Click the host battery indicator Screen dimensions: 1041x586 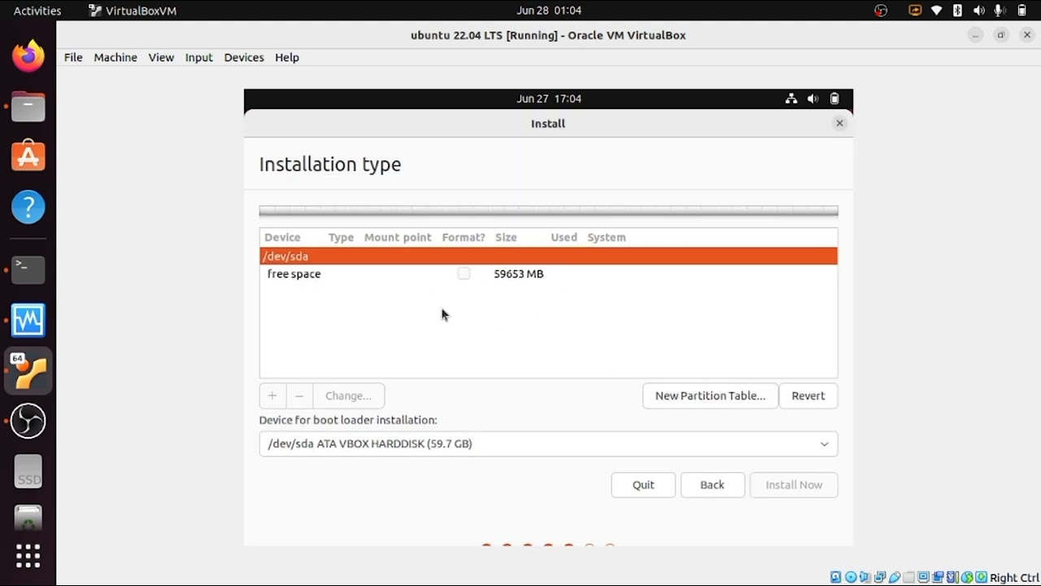[x=1021, y=11]
